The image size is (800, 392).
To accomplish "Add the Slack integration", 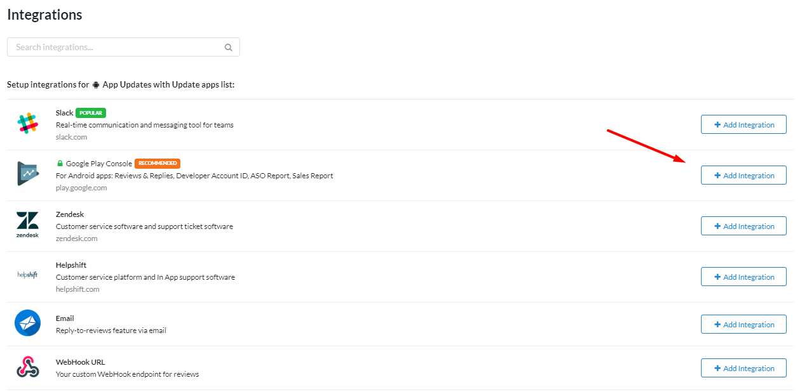I will [743, 125].
